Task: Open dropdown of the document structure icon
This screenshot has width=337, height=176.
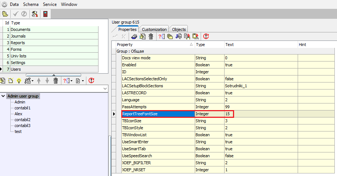Action: (x=32, y=81)
